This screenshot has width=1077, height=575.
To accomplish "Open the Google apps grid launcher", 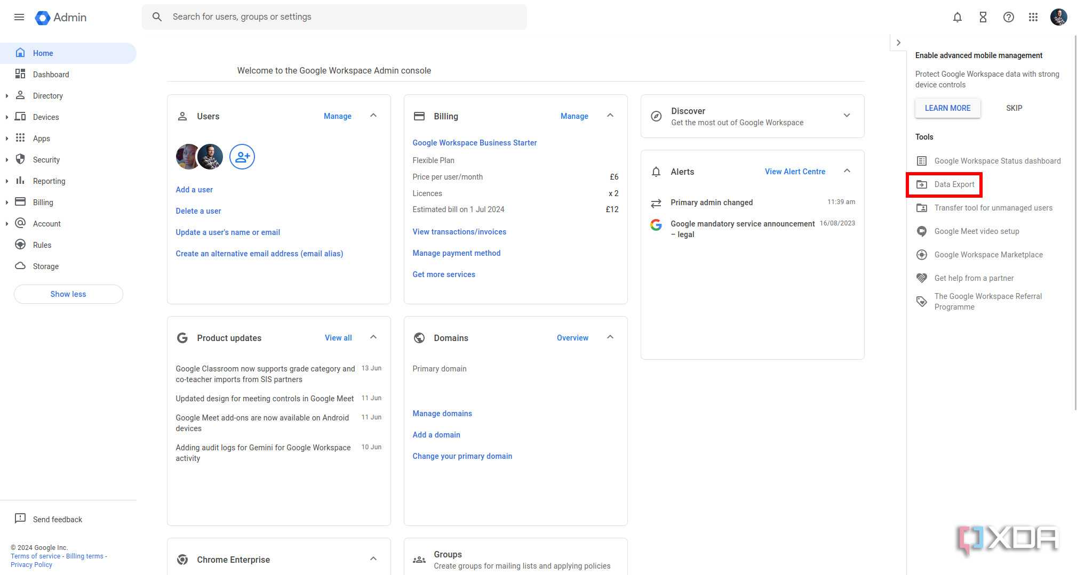I will coord(1033,17).
